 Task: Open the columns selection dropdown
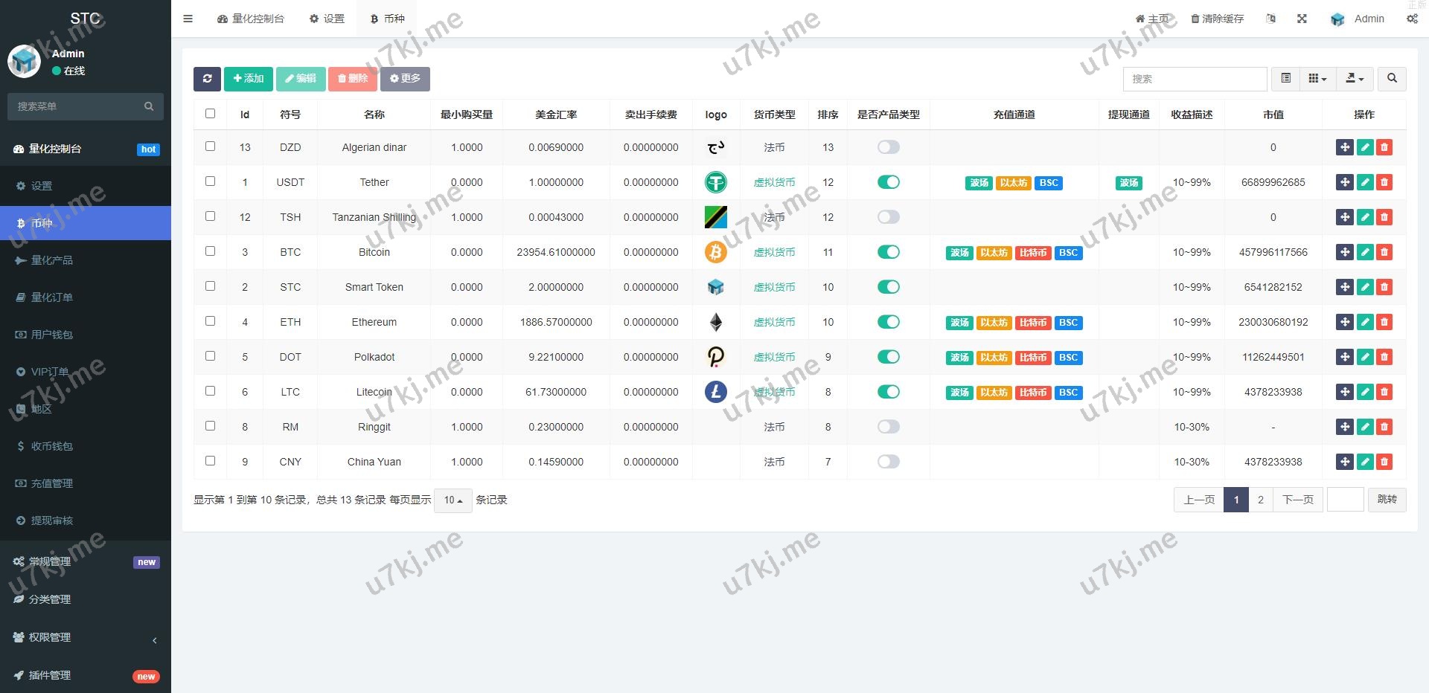tap(1317, 79)
